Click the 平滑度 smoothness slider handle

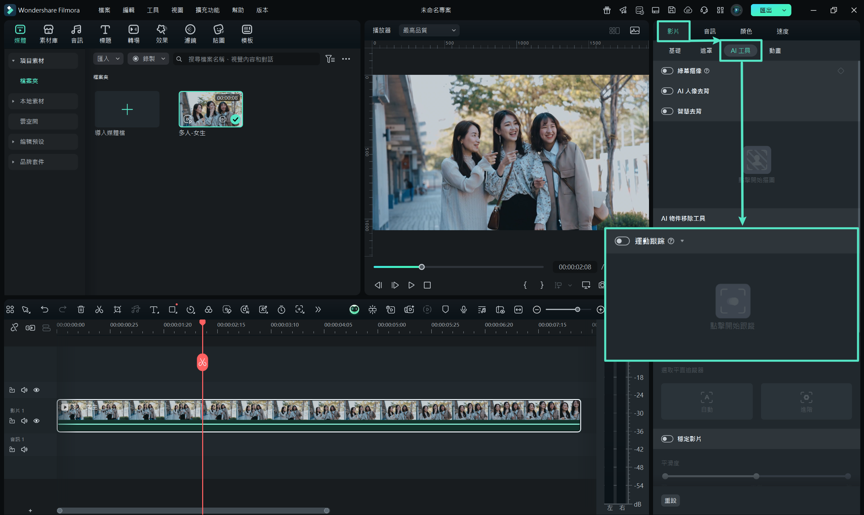click(x=756, y=476)
